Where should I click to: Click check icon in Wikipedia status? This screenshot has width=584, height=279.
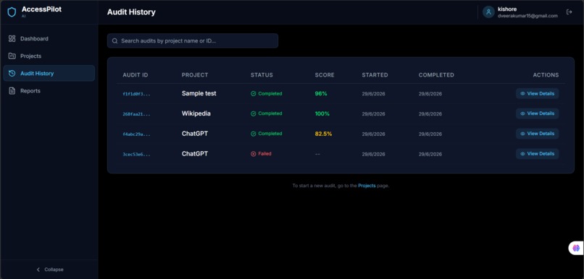(254, 113)
